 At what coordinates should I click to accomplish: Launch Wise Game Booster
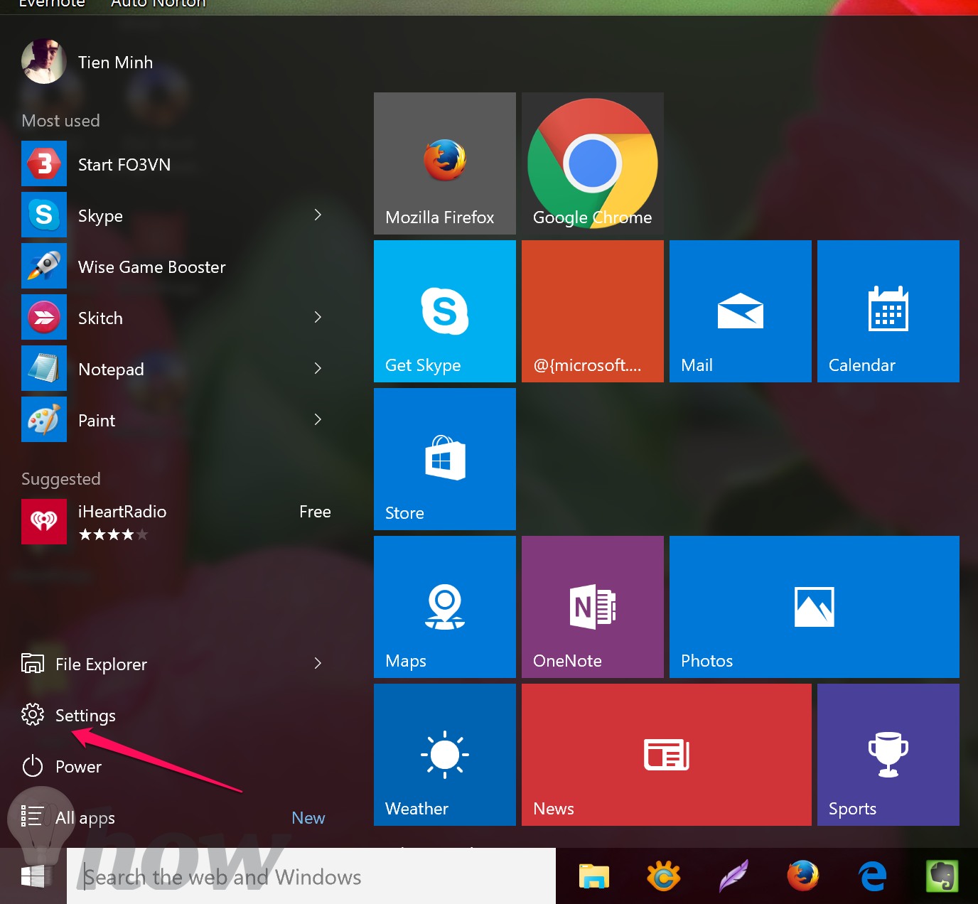tap(176, 267)
